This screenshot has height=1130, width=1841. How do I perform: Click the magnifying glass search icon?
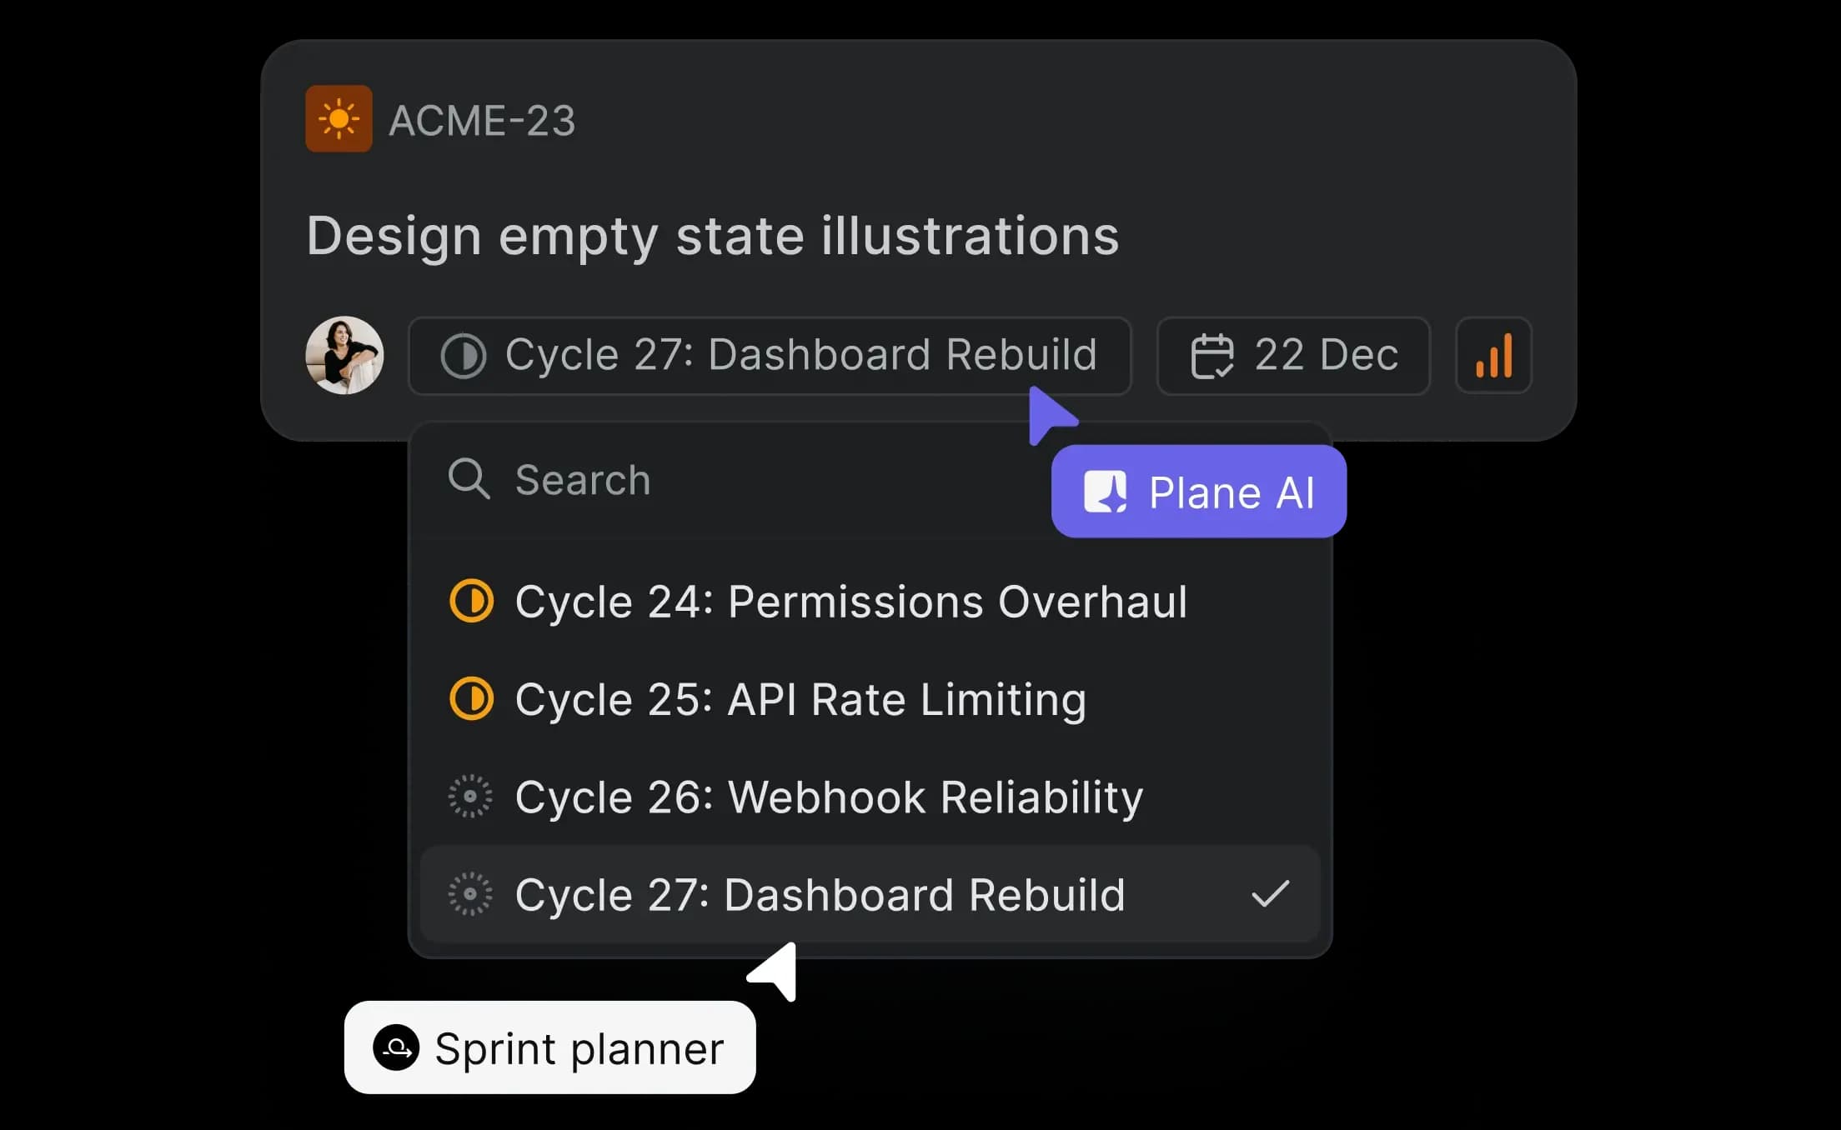click(x=469, y=479)
